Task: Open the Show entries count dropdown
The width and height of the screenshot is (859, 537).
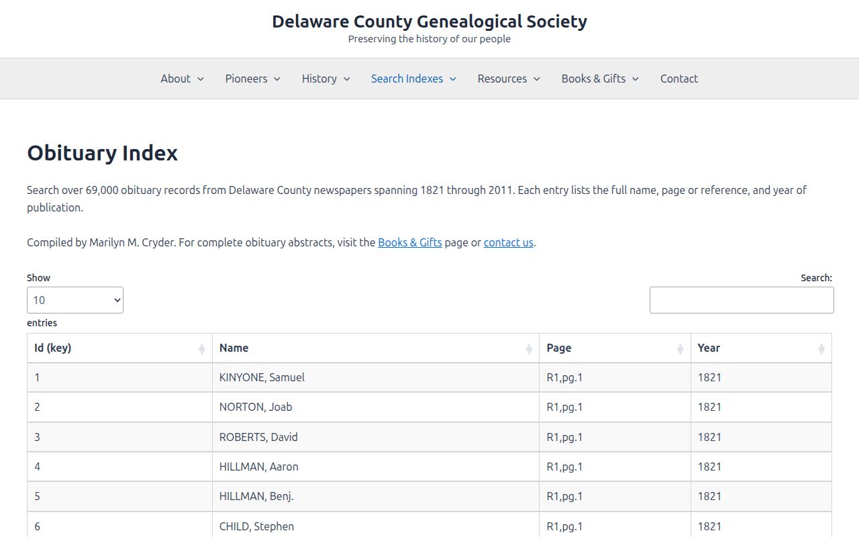Action: pos(75,300)
